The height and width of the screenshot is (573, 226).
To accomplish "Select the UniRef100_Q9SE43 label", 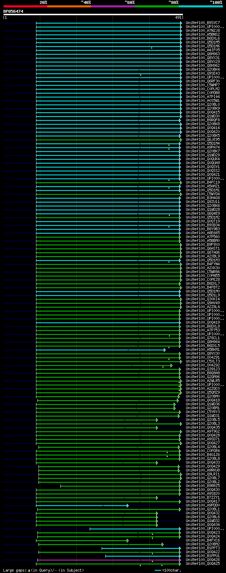I will point(203,74).
